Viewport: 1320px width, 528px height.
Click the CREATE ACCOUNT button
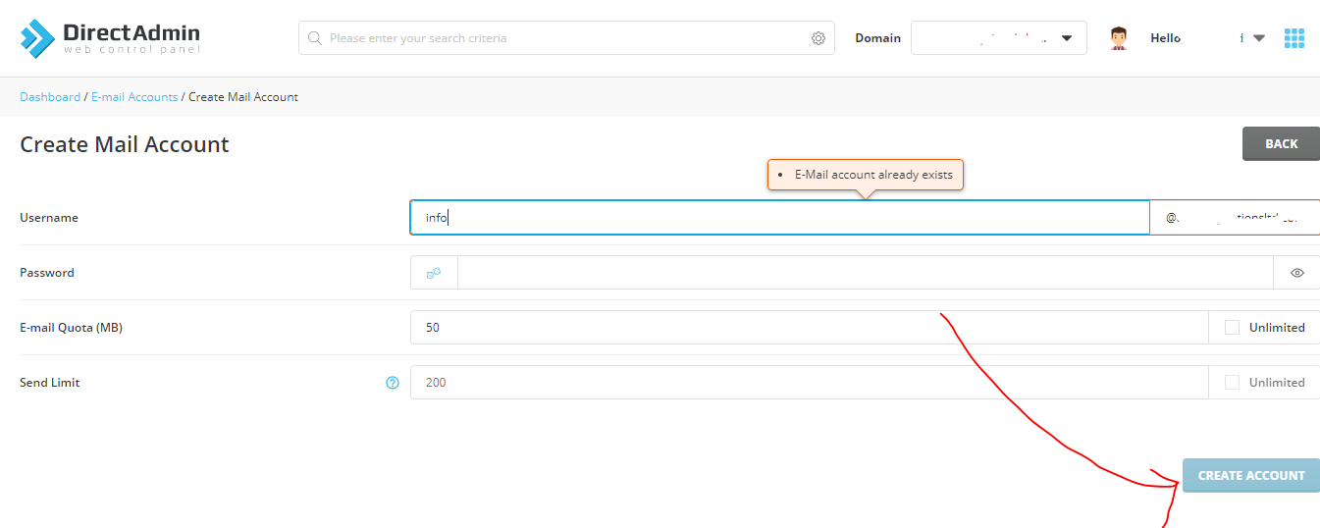point(1251,476)
